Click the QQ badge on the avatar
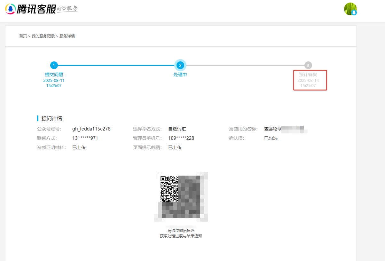This screenshot has width=385, height=261. [x=354, y=12]
